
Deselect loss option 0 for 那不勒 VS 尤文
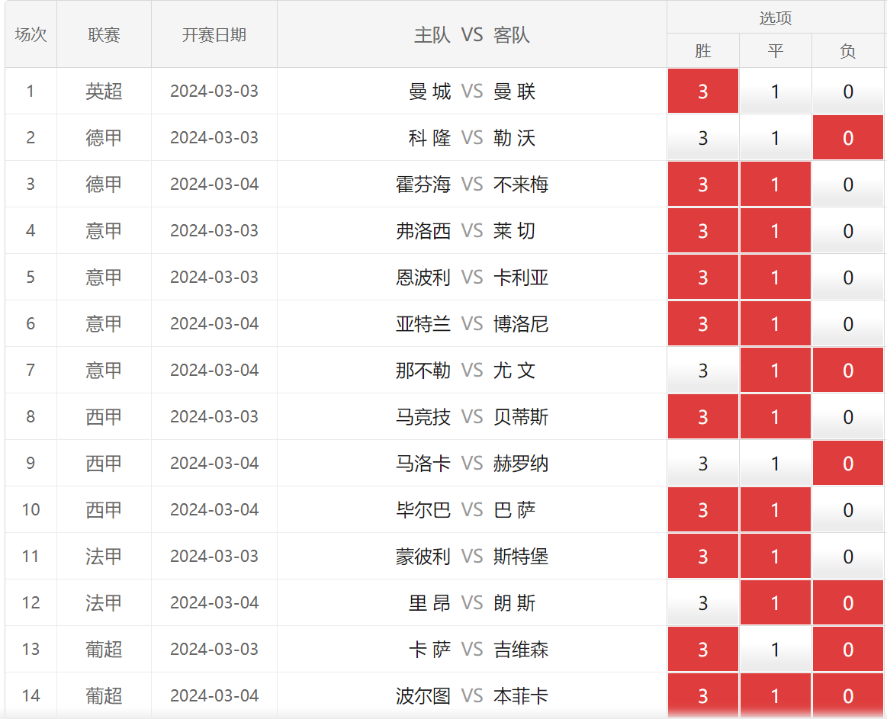(x=847, y=370)
